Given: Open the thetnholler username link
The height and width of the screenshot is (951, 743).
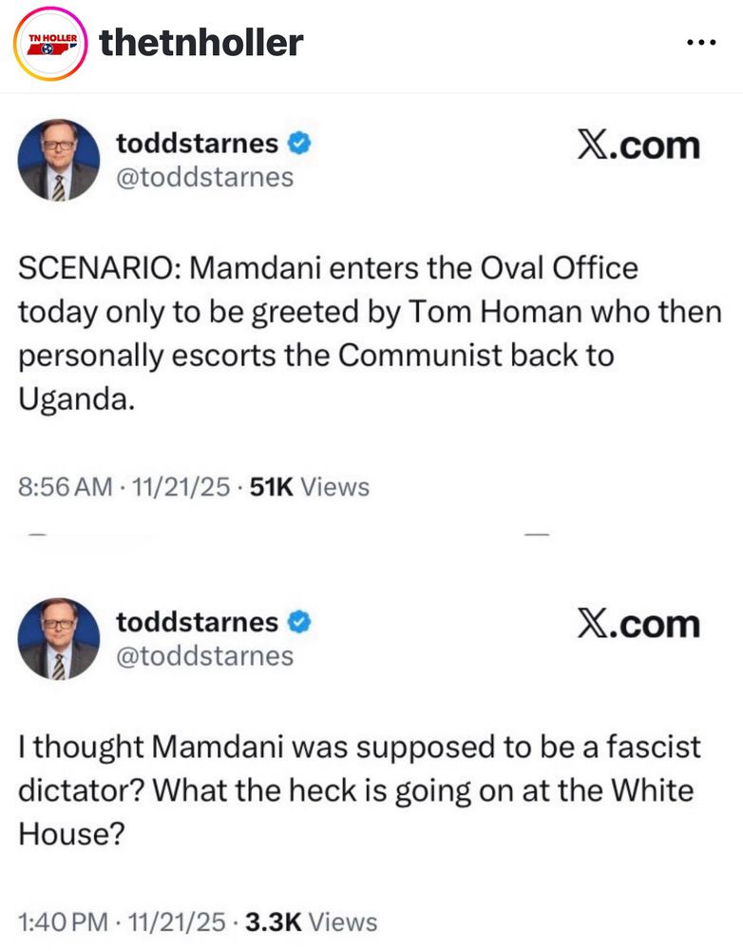Looking at the screenshot, I should point(200,43).
